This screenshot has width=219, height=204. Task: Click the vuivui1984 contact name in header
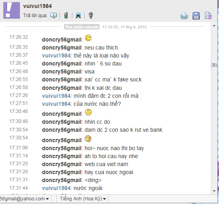38,6
